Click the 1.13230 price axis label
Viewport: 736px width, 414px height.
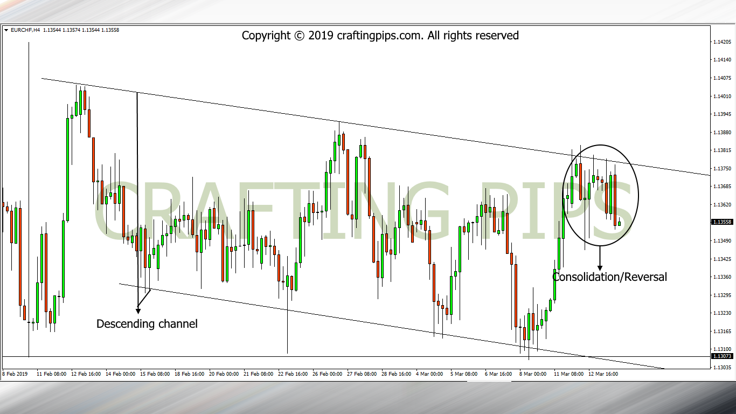pos(722,313)
